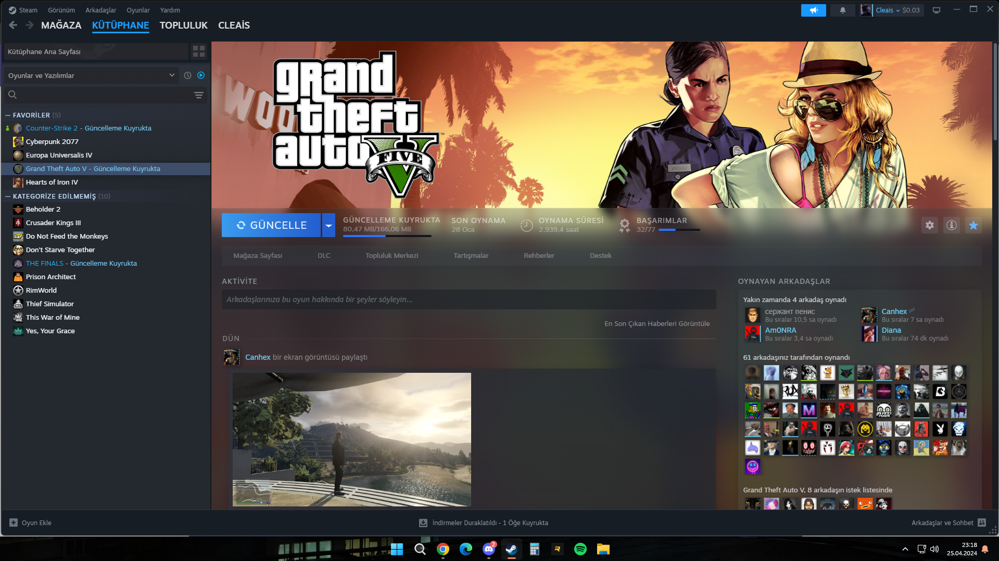Image resolution: width=999 pixels, height=561 pixels.
Task: Click the GÜNCELLE update button
Action: pos(271,225)
